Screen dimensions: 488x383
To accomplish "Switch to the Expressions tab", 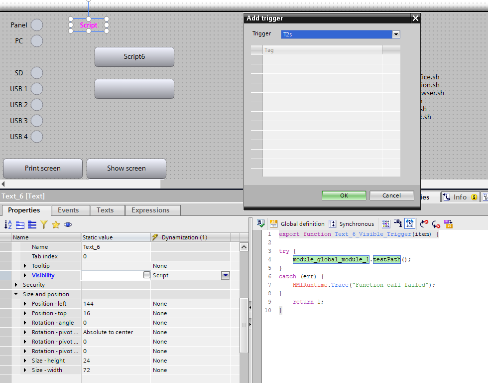I will pyautogui.click(x=150, y=210).
